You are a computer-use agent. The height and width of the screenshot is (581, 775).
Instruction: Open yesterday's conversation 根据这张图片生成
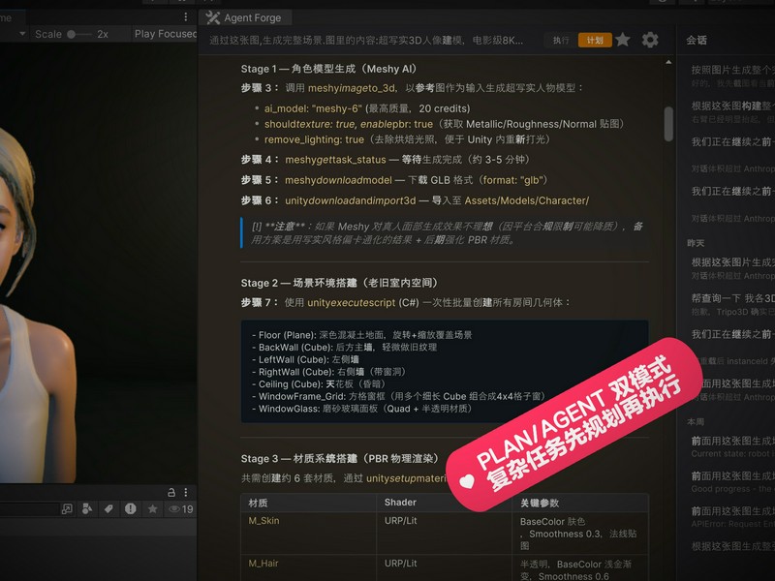(x=732, y=268)
